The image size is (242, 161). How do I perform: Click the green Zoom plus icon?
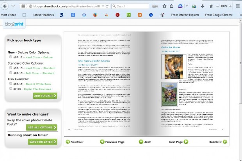pos(141,142)
